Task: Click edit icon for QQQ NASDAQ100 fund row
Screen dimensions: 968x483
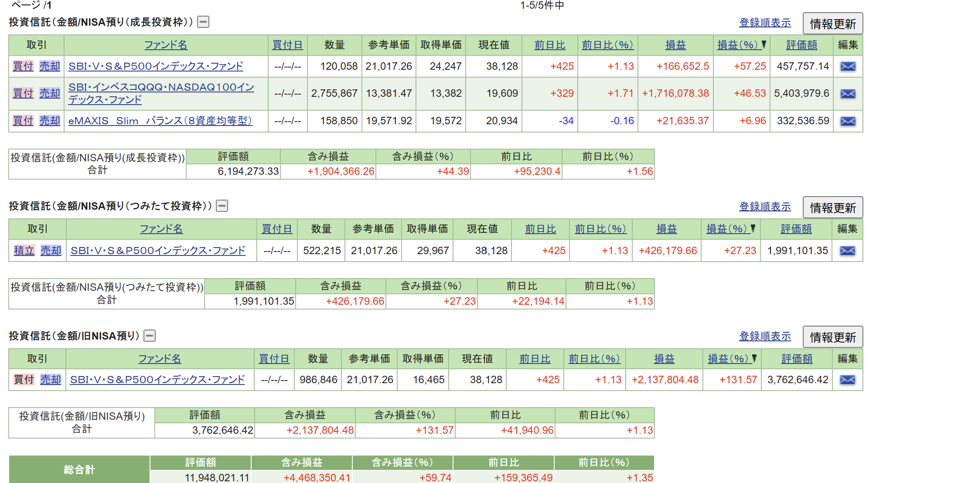Action: pos(848,94)
